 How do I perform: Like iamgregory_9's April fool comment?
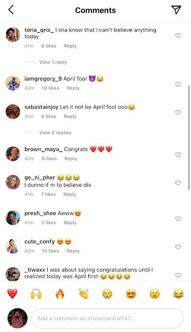pos(178,84)
